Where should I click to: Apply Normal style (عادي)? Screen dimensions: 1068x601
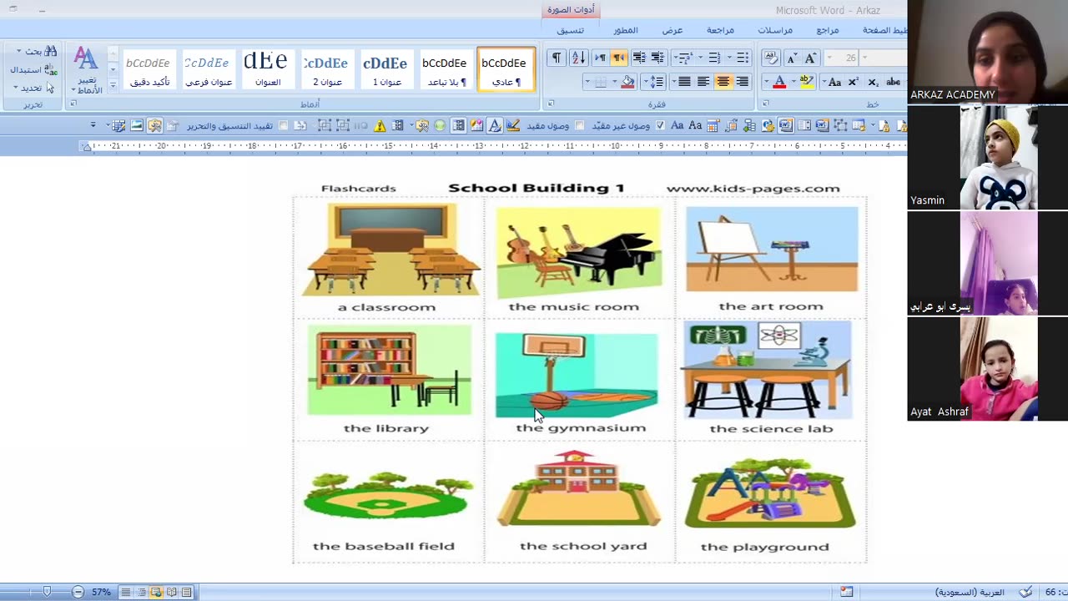(x=505, y=68)
